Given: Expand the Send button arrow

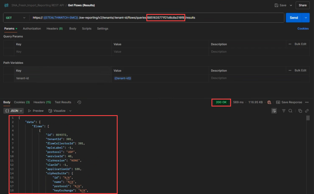Looking at the screenshot, I should [x=306, y=18].
